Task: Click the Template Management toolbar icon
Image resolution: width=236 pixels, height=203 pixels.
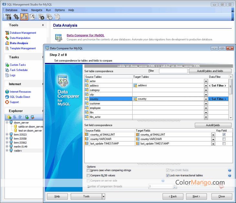Action: (x=32, y=17)
